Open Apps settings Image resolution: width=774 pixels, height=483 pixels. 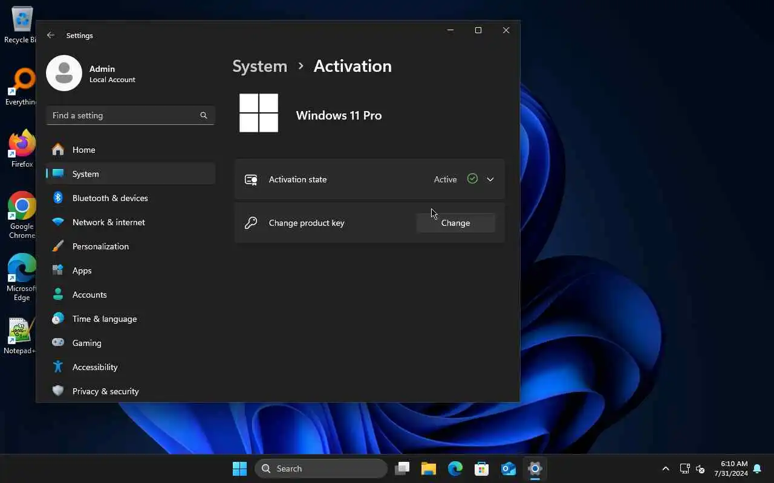click(x=131, y=270)
